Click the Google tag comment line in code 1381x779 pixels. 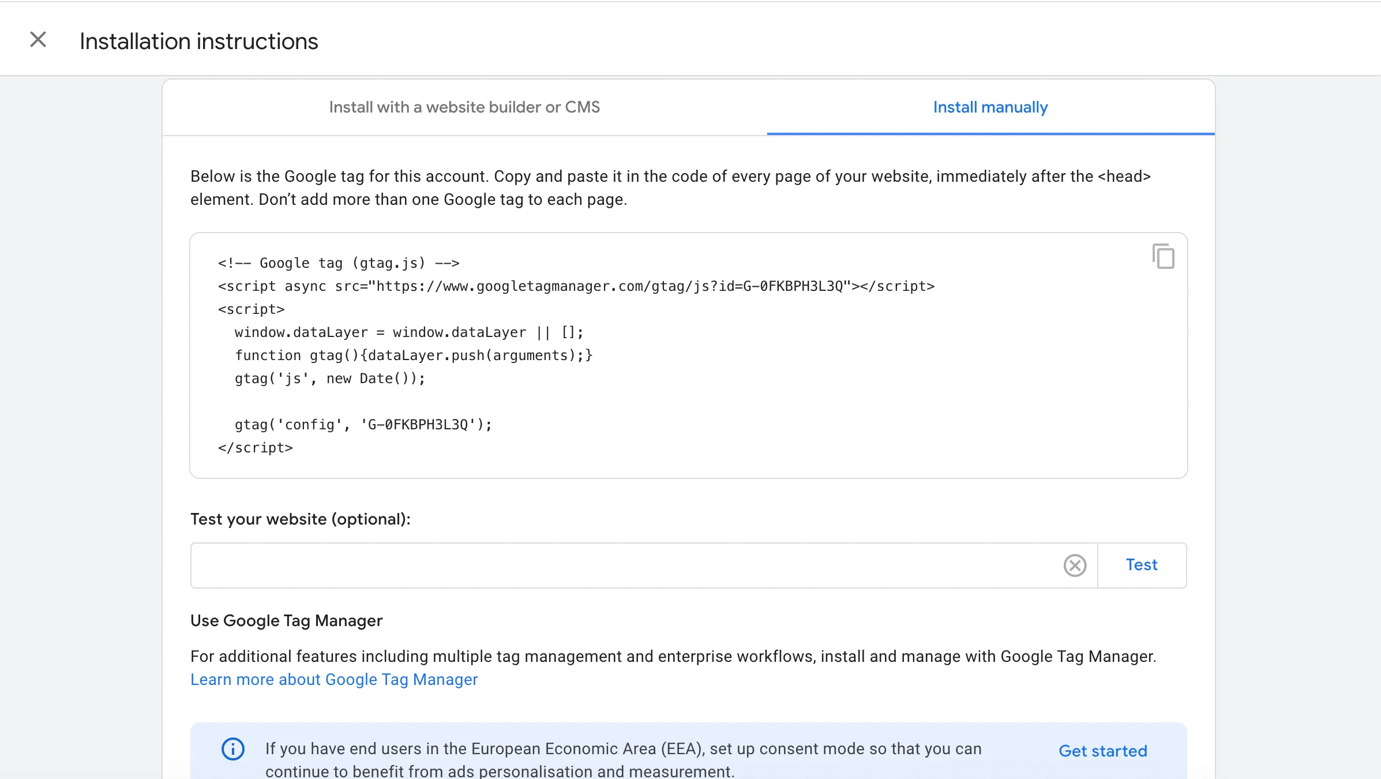pos(339,263)
